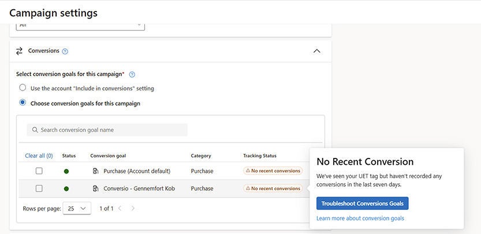The width and height of the screenshot is (481, 234).
Task: Click the search magnifier icon
Action: pyautogui.click(x=35, y=130)
